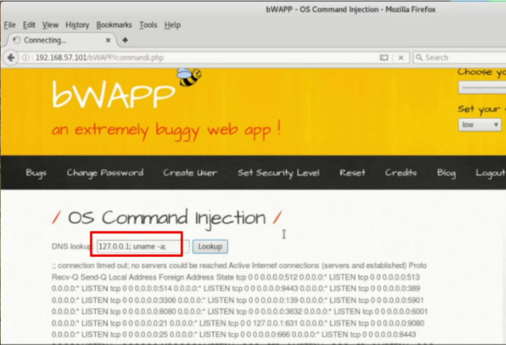Click the browser back arrow button

(x=11, y=58)
